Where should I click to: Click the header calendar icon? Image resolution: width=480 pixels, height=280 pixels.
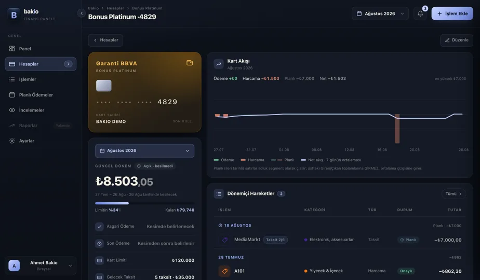359,13
